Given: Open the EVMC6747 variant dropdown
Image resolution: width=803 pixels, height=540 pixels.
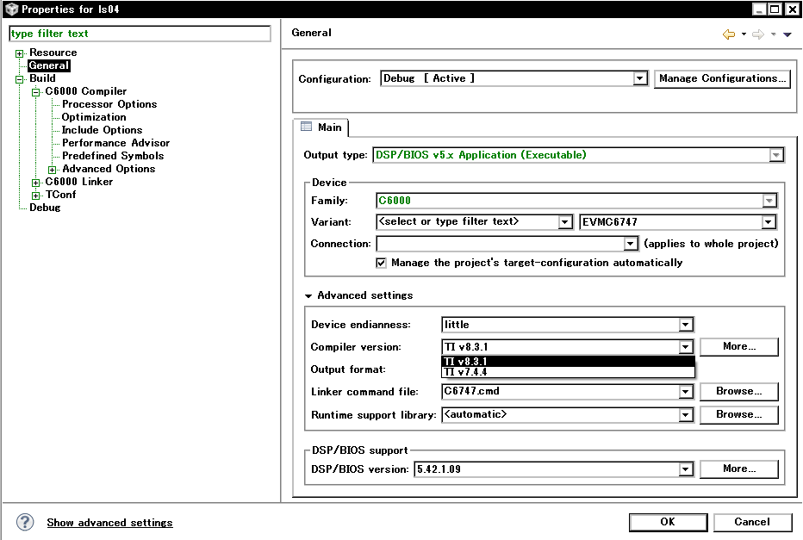Looking at the screenshot, I should click(769, 222).
